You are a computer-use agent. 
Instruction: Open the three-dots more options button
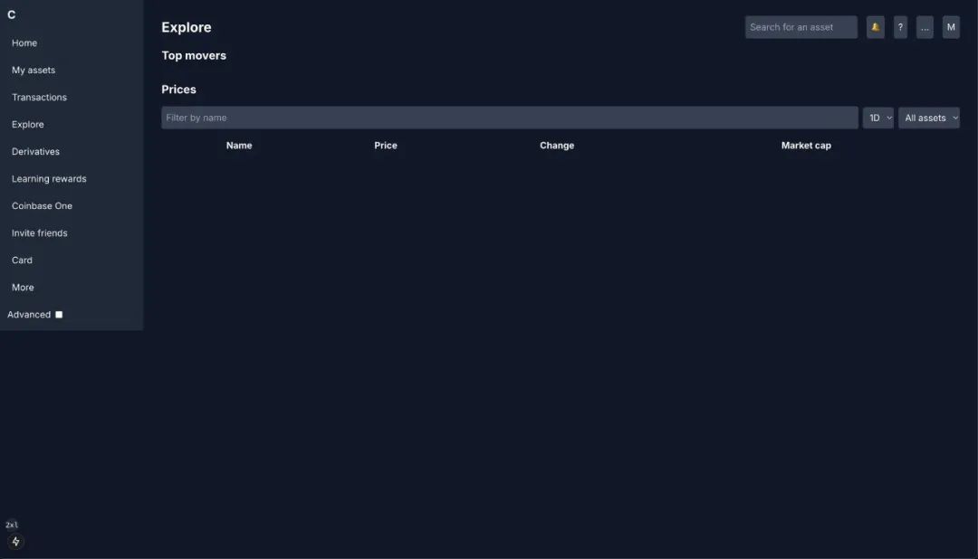(925, 27)
